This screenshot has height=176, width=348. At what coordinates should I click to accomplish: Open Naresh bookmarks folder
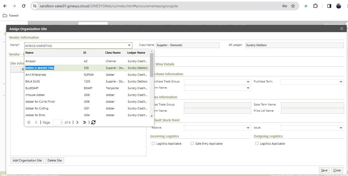(11, 16)
